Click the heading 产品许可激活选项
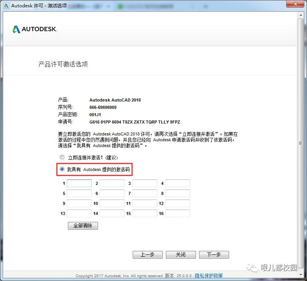Screen dimensions: 307x281 63,64
